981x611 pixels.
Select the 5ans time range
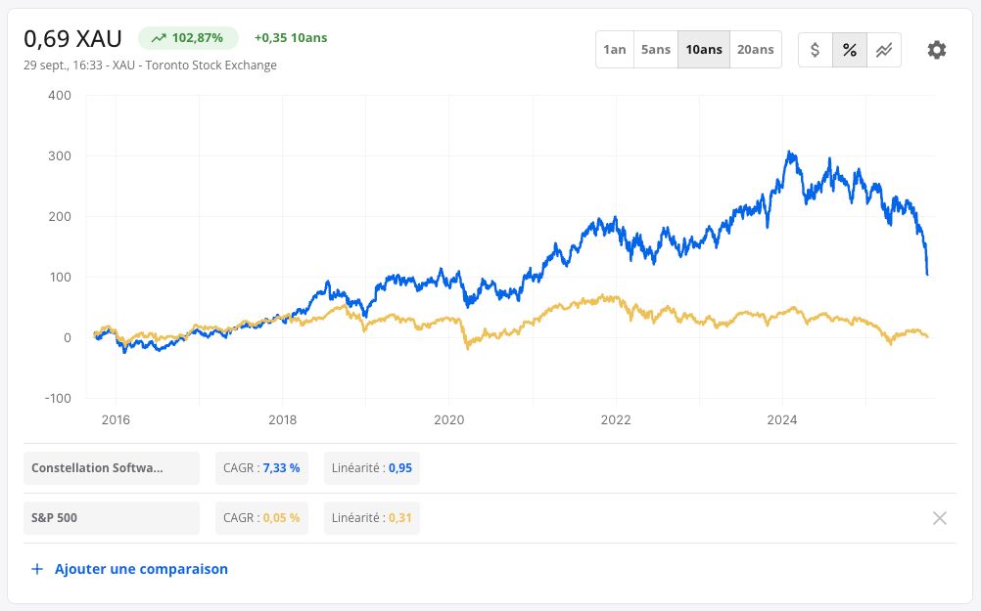tap(656, 49)
